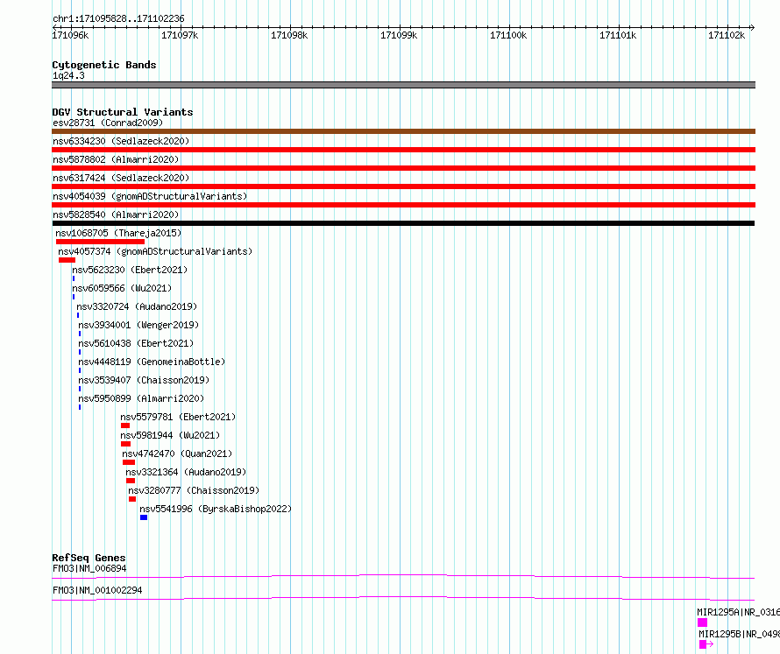Click the Cytogenetic Bands track title
This screenshot has width=780, height=654.
tap(104, 65)
